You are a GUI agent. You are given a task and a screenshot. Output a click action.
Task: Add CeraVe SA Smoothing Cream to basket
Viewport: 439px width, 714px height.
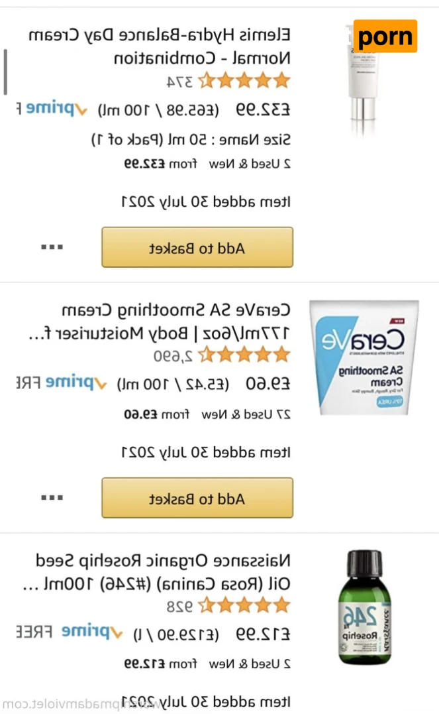[197, 498]
